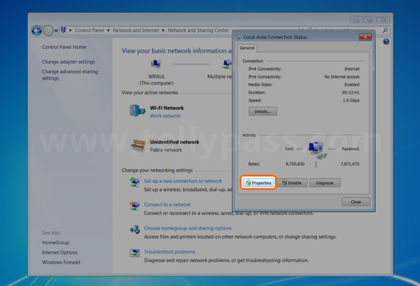Click Network and Sharing Center breadcrumb

[198, 30]
